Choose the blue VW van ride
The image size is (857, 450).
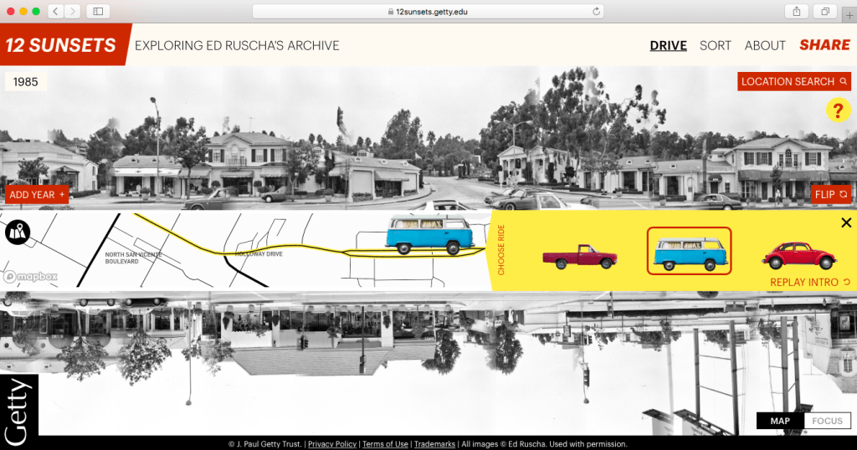point(689,251)
